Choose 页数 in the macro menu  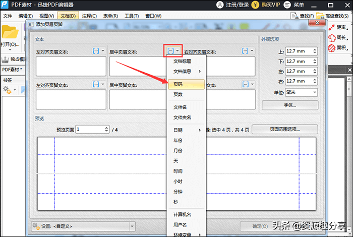tap(186, 94)
